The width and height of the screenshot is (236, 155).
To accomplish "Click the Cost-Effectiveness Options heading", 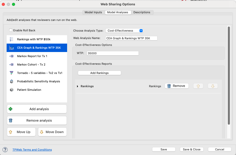I will [x=94, y=45].
